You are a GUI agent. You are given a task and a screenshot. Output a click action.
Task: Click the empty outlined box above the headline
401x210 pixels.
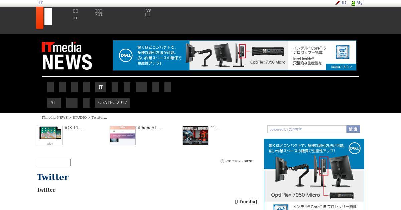[54, 163]
